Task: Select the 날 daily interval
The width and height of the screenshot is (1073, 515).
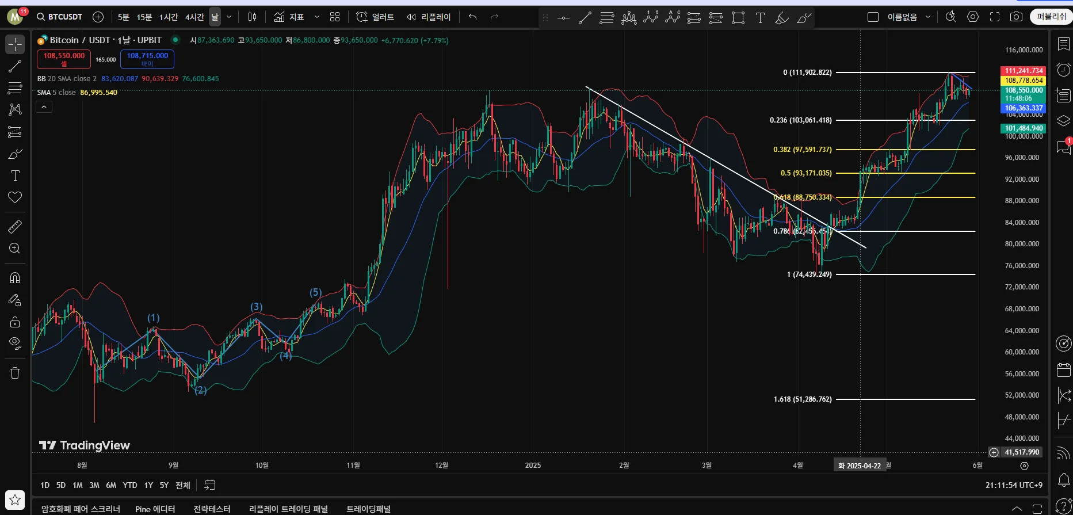Action: (x=215, y=17)
